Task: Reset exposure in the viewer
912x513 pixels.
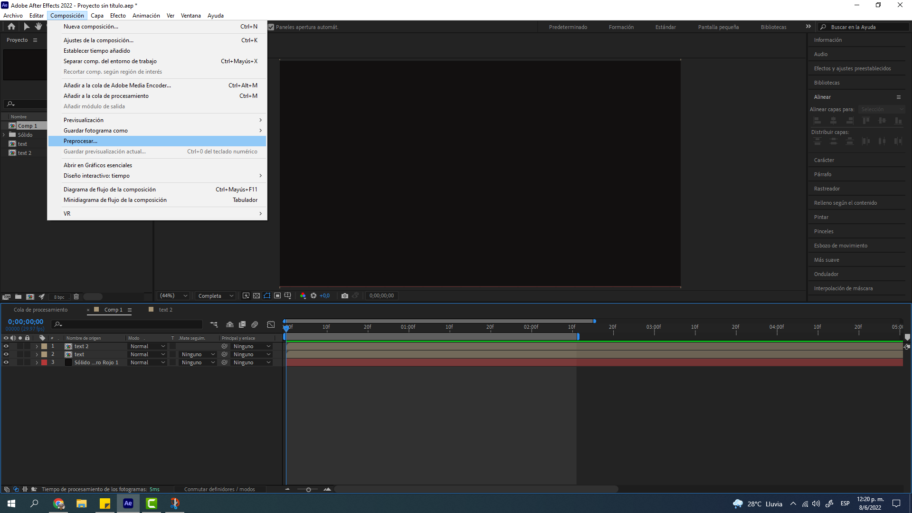Action: [313, 295]
